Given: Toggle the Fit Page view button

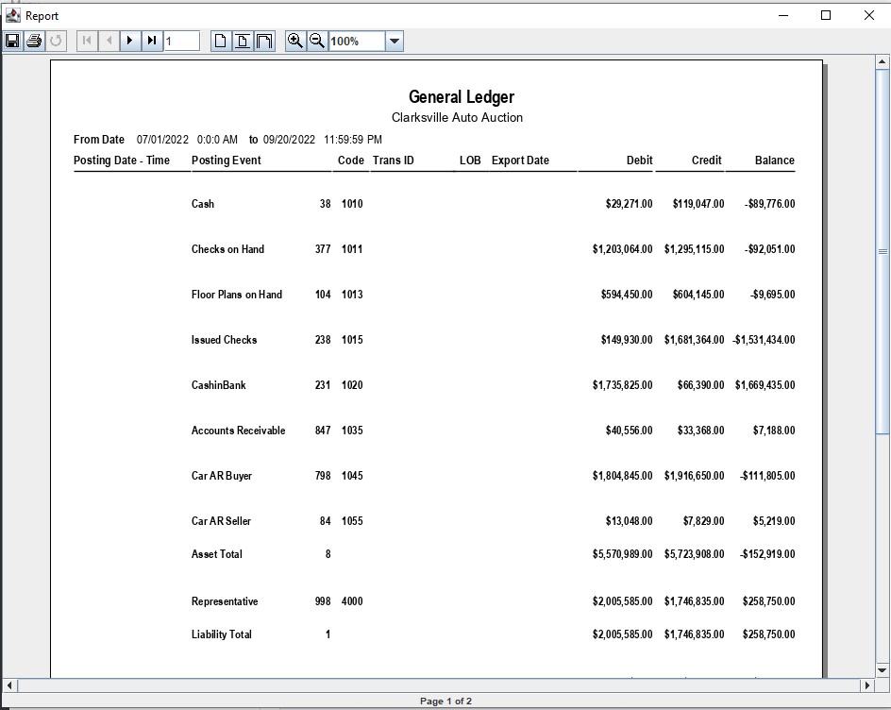Looking at the screenshot, I should coord(243,41).
